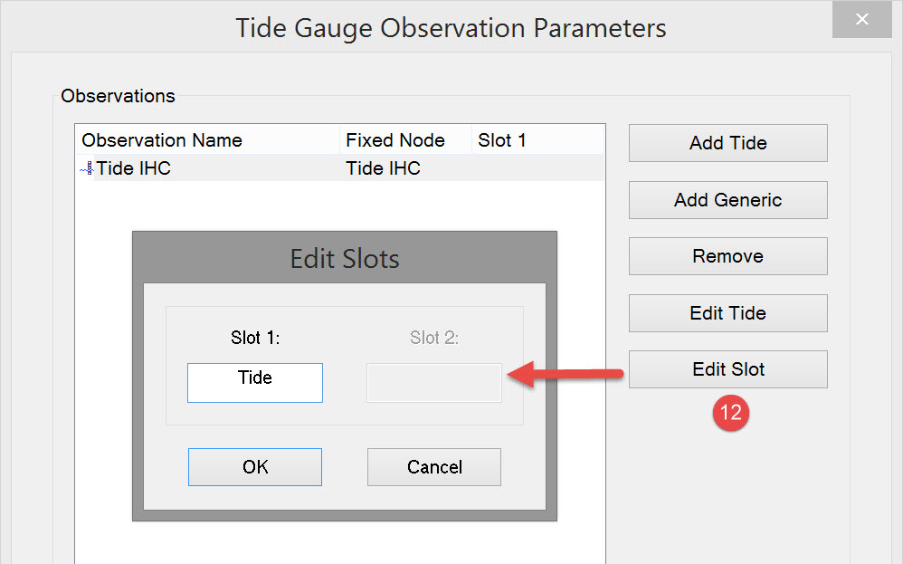The image size is (903, 564).
Task: Sort by Observation Name column header
Action: click(162, 140)
